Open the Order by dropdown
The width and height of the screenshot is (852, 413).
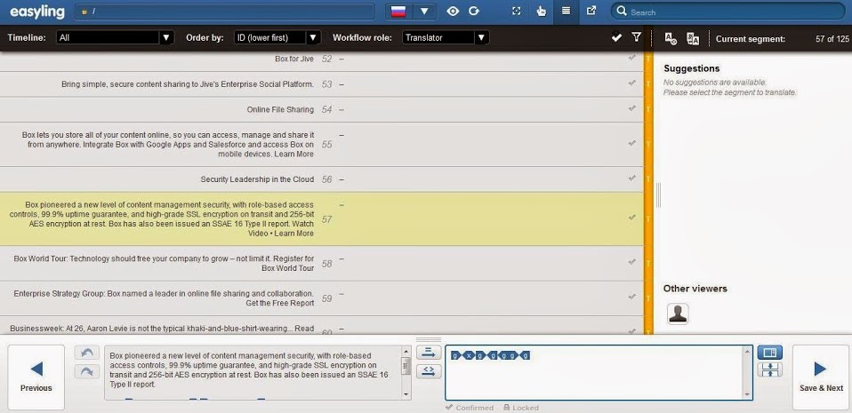click(x=277, y=37)
